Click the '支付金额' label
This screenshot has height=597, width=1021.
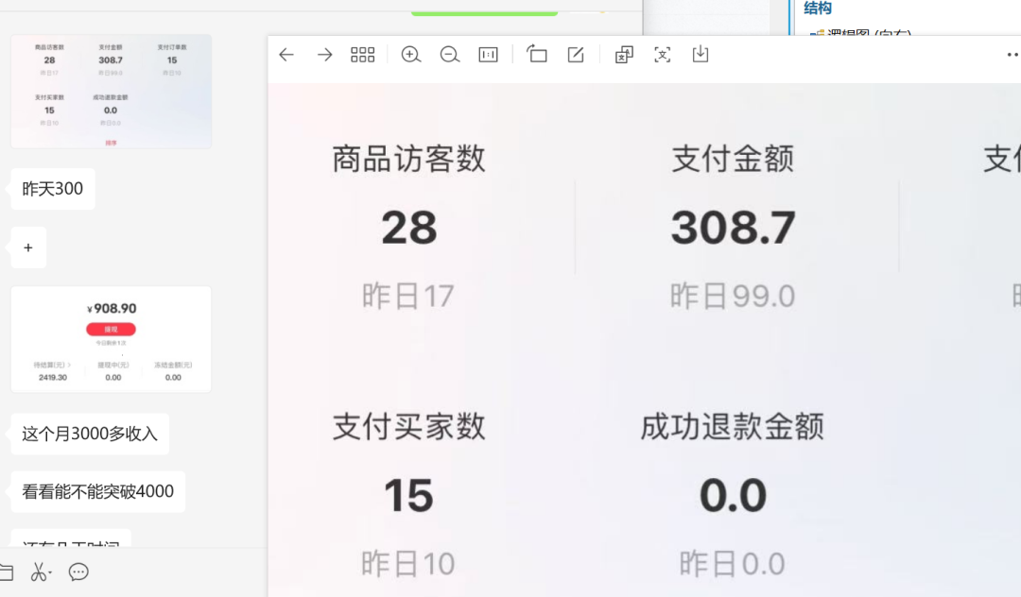coord(733,159)
